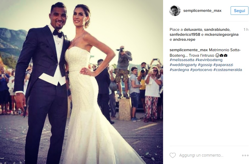Open the #sardegna hashtag
Viewport: 249px width, 164px height.
click(x=179, y=70)
